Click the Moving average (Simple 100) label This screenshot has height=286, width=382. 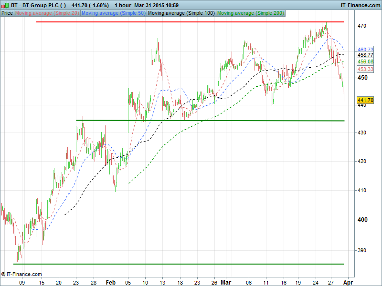pos(181,13)
